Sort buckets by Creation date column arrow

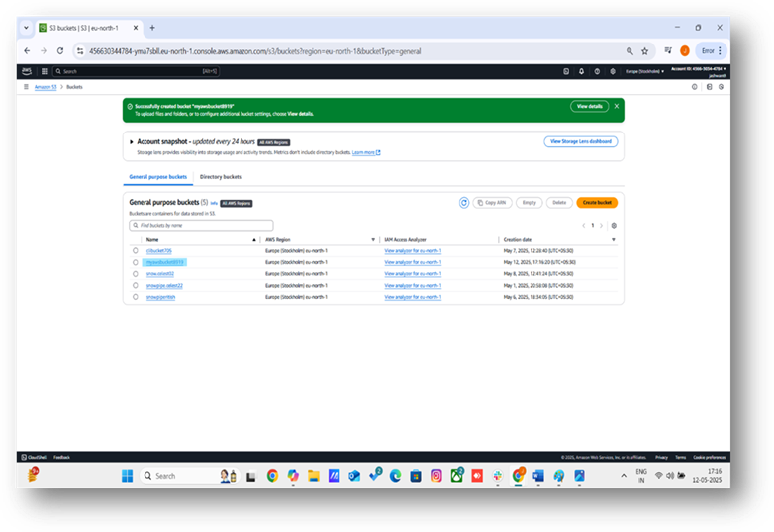pos(614,240)
